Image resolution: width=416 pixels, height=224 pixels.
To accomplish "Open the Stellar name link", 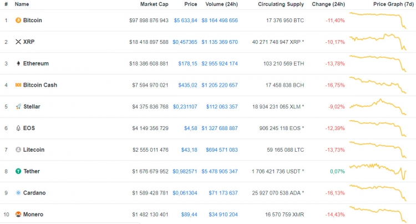I will coord(32,107).
